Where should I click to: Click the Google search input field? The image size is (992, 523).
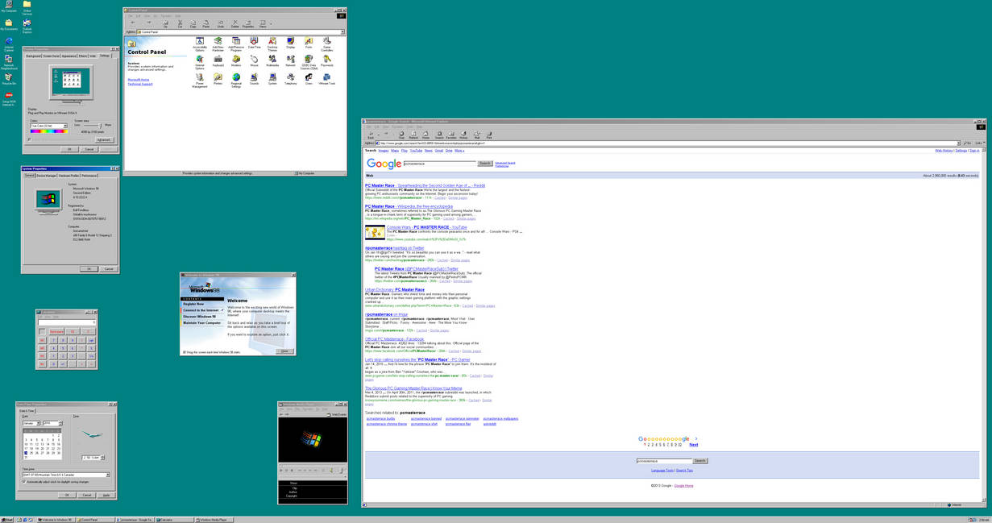(440, 163)
